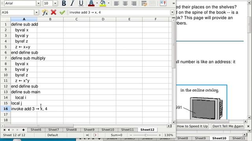
Task: Open the background color dropdown arrow
Action: [109, 3]
